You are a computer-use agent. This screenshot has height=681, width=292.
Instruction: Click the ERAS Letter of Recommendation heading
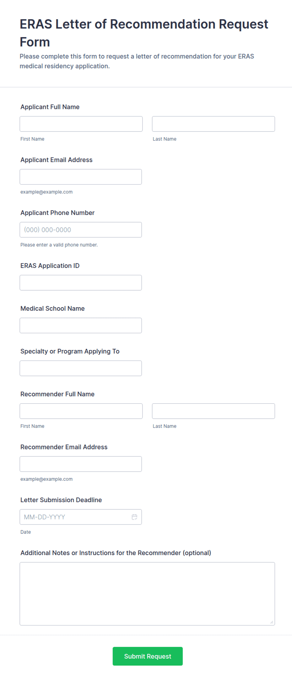point(144,33)
